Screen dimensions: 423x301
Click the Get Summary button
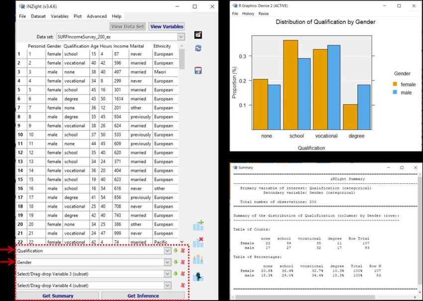pyautogui.click(x=58, y=296)
